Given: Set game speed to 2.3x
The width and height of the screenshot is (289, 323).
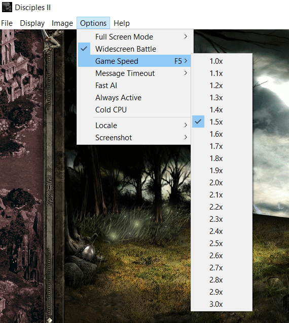Looking at the screenshot, I should pyautogui.click(x=222, y=219).
